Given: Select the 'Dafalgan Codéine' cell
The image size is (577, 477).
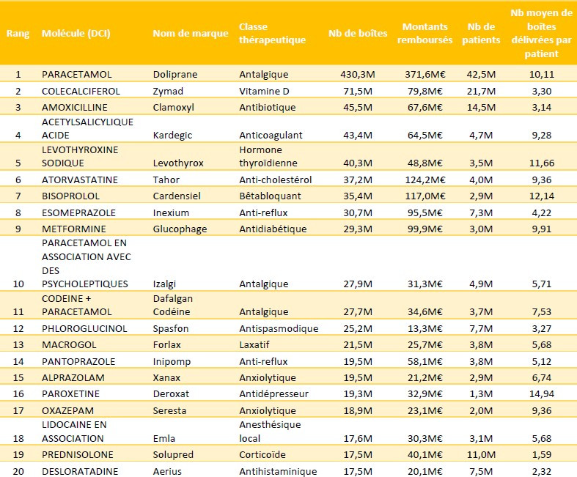Looking at the screenshot, I should click(x=174, y=304).
